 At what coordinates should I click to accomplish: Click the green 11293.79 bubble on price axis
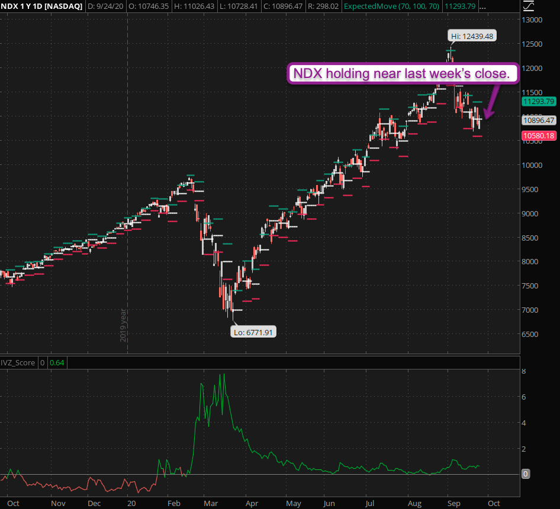tap(539, 101)
